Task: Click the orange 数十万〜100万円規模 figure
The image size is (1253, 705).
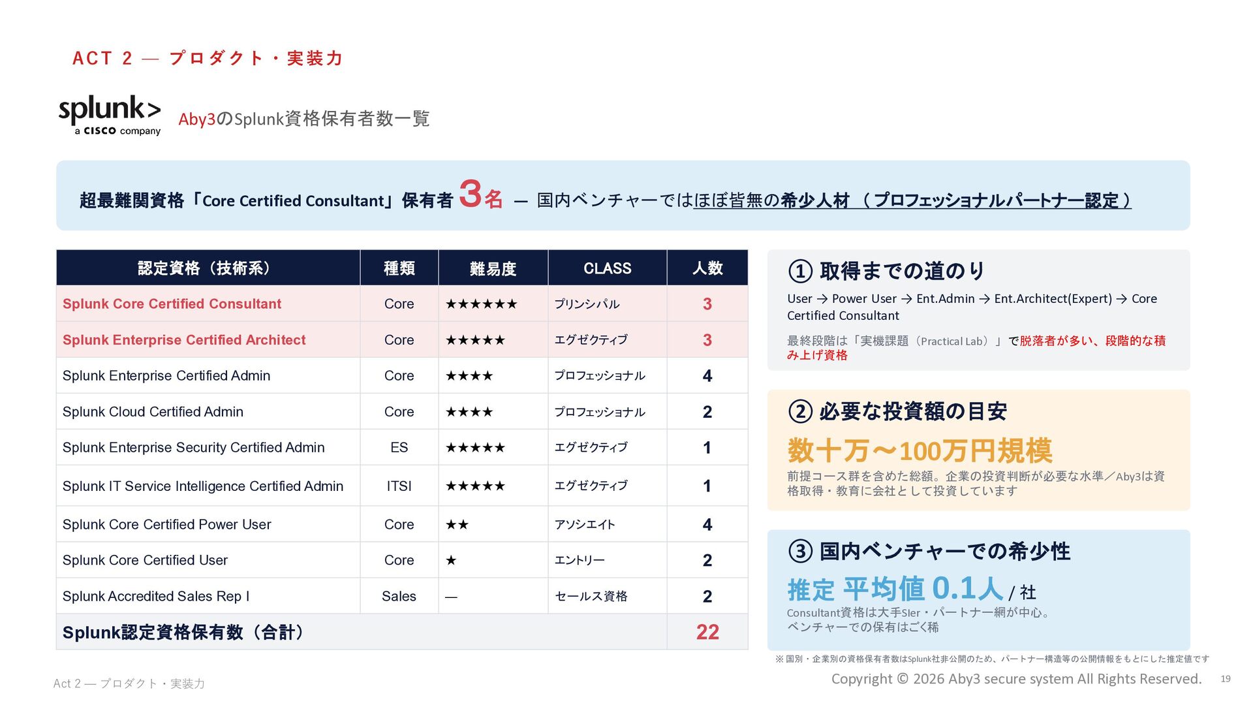Action: coord(920,450)
